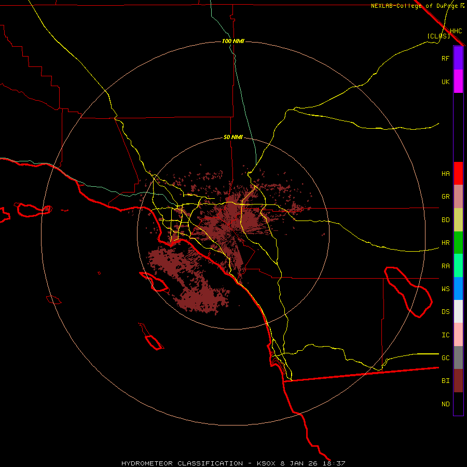Click the 'WS' legend label
The height and width of the screenshot is (467, 467).
445,289
